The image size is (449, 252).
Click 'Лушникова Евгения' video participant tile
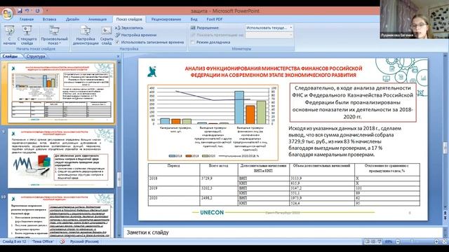(415, 20)
